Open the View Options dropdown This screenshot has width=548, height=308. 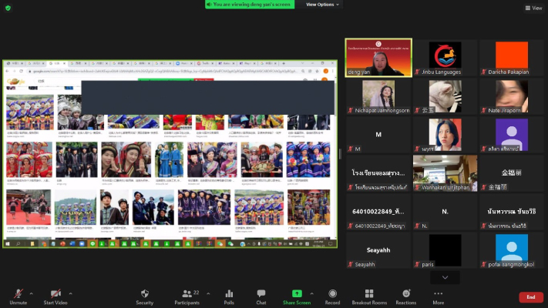[x=323, y=5]
